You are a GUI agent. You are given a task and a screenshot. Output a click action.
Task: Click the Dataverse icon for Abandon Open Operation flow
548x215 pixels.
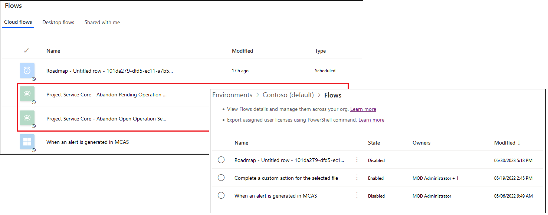(27, 118)
